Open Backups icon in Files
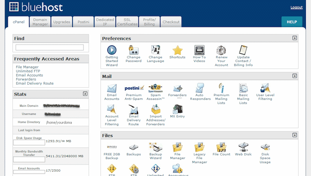 click(133, 147)
